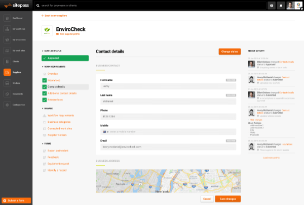Click the Phone input field
The height and width of the screenshot is (205, 304).
tap(168, 117)
